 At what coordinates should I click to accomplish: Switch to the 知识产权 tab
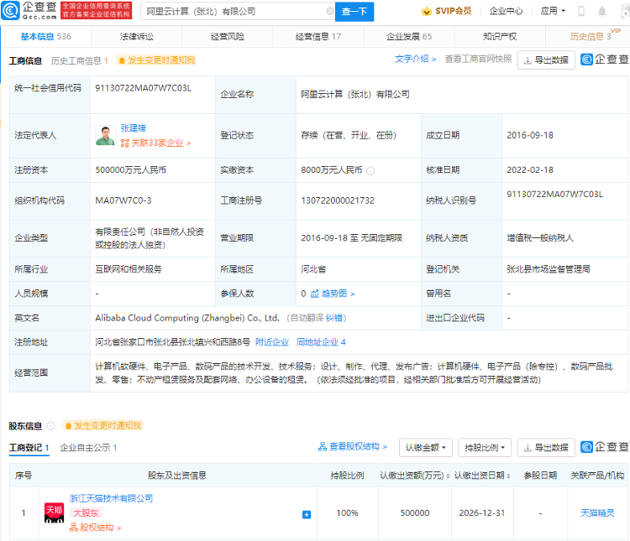tap(500, 37)
